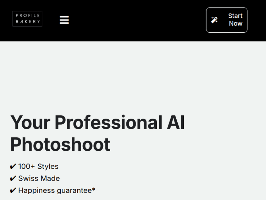Screen dimensions: 266x200
Task: Select the "100+ Styles" list item text
Action: tap(38, 167)
